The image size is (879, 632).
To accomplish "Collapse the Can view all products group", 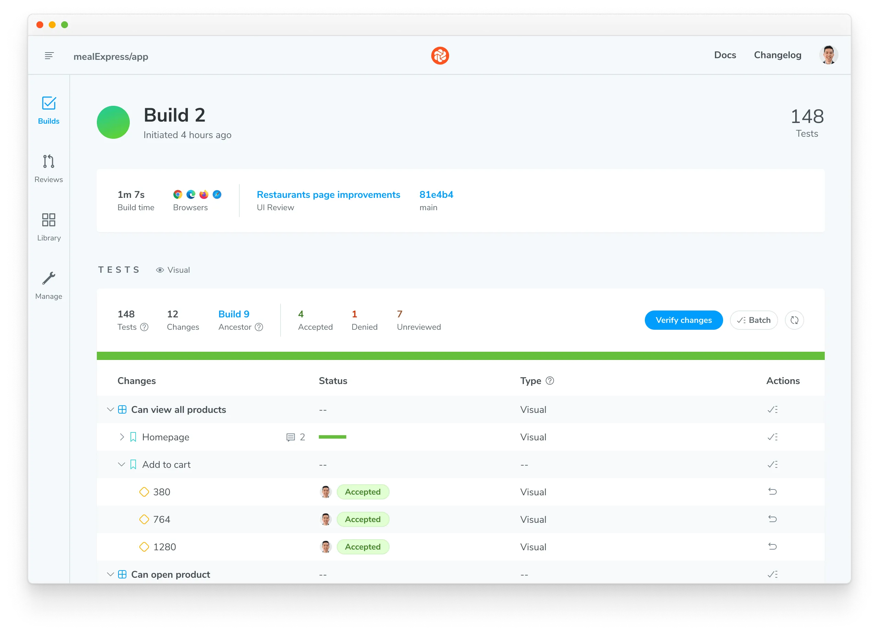I will [x=111, y=409].
